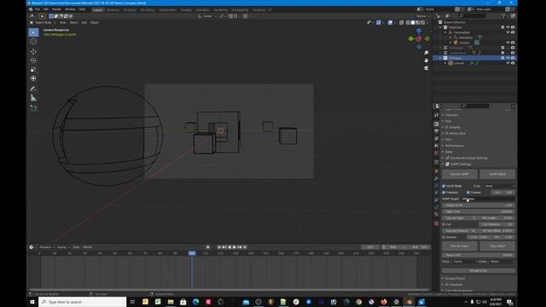Click the zoom viewport magnifier icon
Image resolution: width=546 pixels, height=307 pixels.
point(427,53)
